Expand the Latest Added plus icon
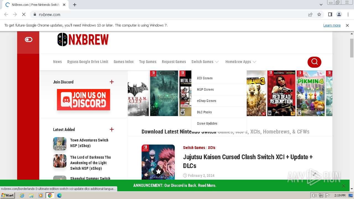 [x=112, y=129]
